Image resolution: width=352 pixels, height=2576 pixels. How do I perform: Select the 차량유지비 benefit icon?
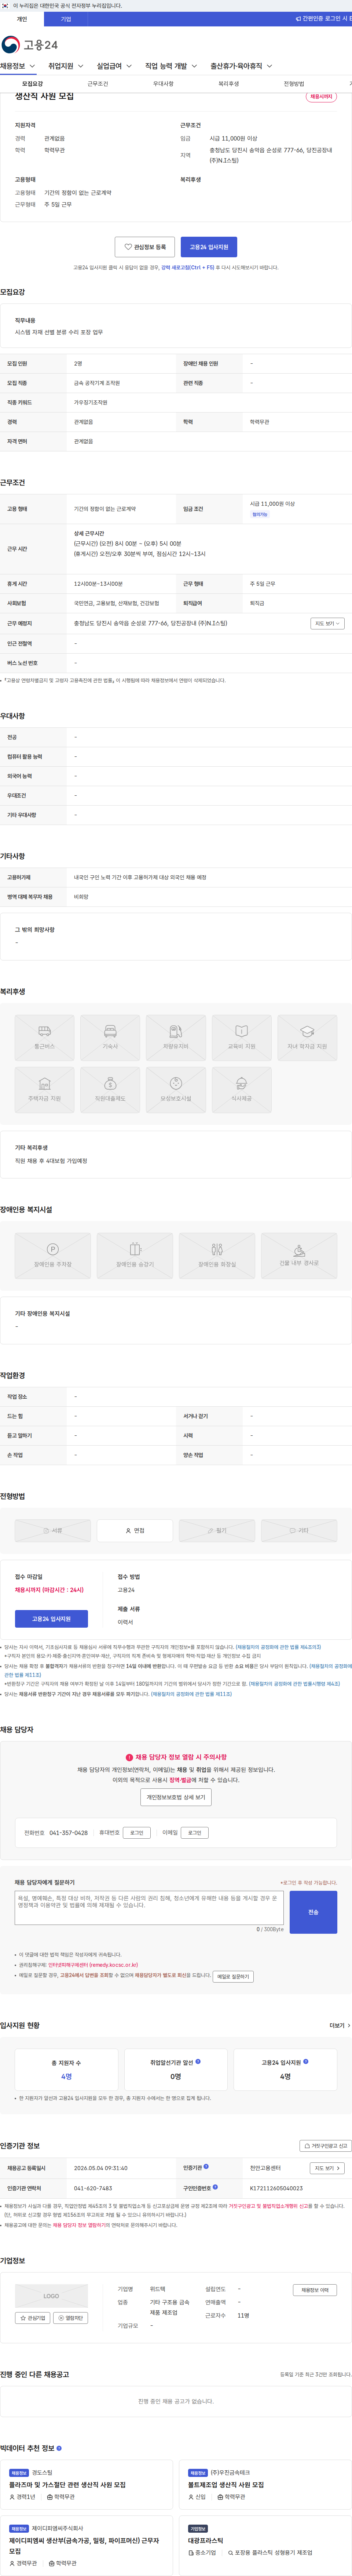point(176,1038)
